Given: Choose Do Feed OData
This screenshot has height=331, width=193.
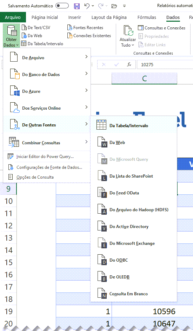Looking at the screenshot, I should coord(134,193).
